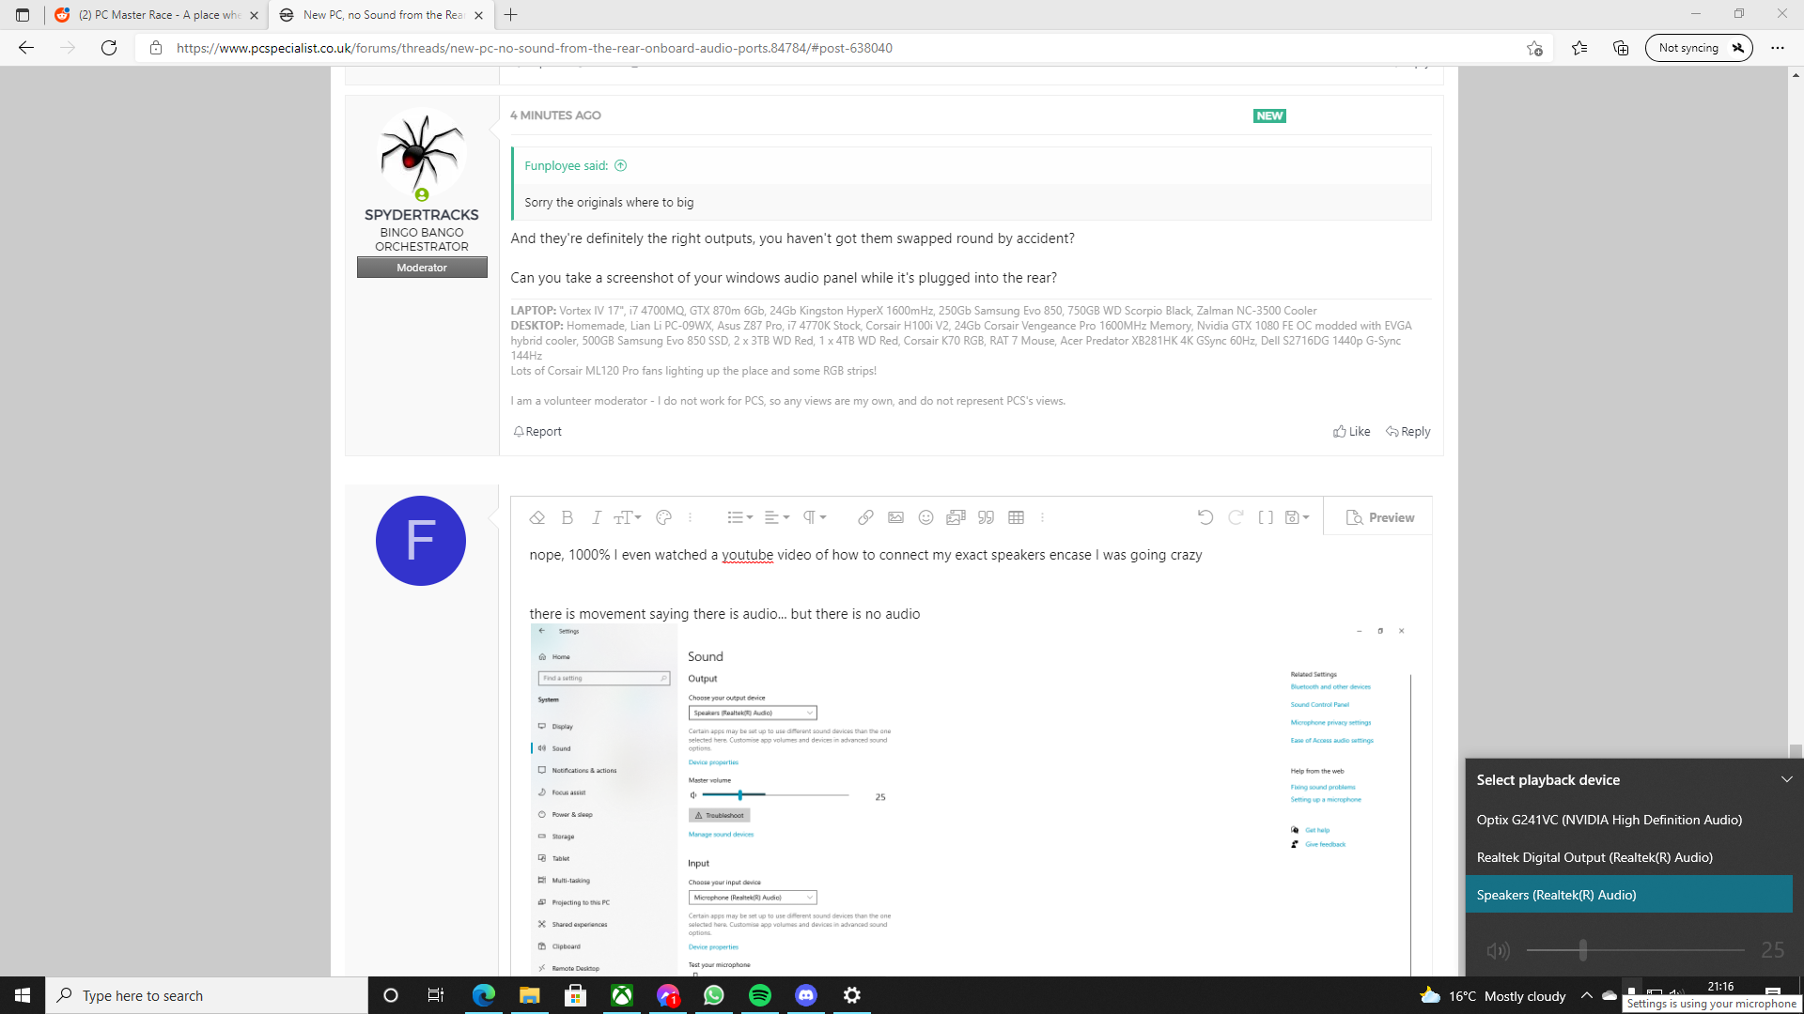
Task: Open the favorites list
Action: coord(1579,48)
